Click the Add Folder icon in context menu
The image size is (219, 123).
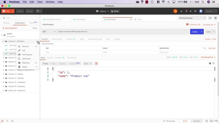point(19,59)
